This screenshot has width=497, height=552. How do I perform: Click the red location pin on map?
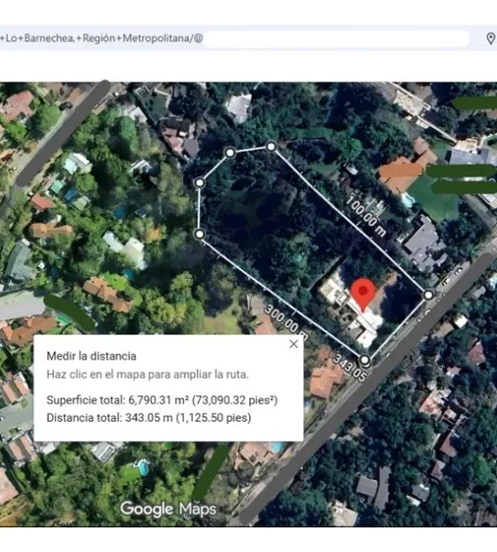(364, 295)
